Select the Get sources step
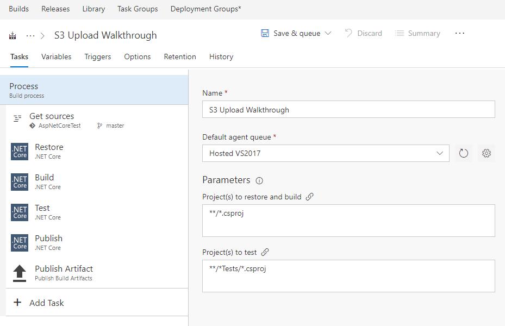505x326 pixels. [x=97, y=120]
